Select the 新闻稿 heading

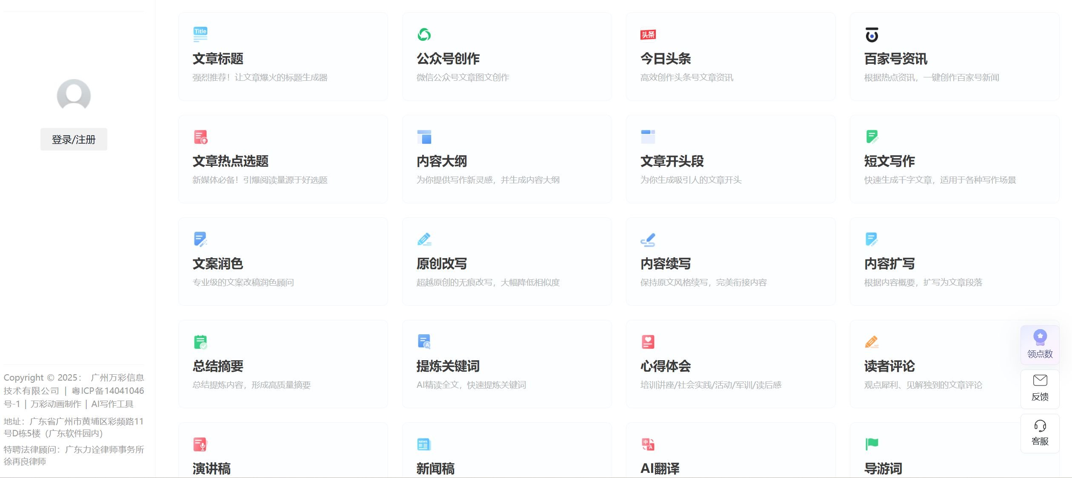[x=435, y=469]
